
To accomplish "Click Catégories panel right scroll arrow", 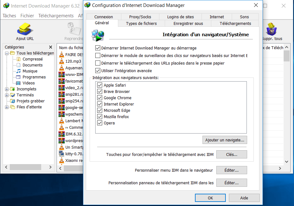I will coord(50,167).
